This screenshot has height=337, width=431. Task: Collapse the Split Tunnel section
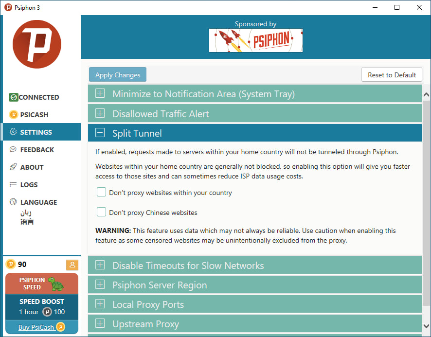coord(254,133)
